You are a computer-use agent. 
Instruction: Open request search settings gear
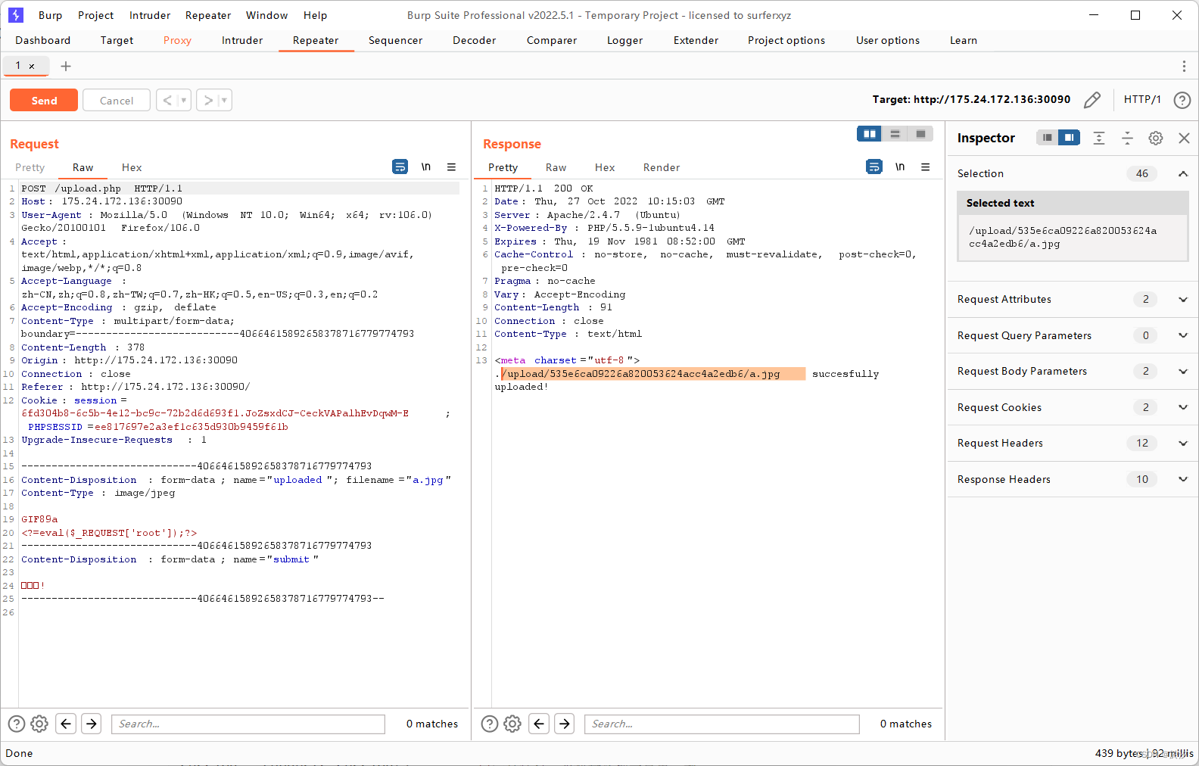[39, 724]
